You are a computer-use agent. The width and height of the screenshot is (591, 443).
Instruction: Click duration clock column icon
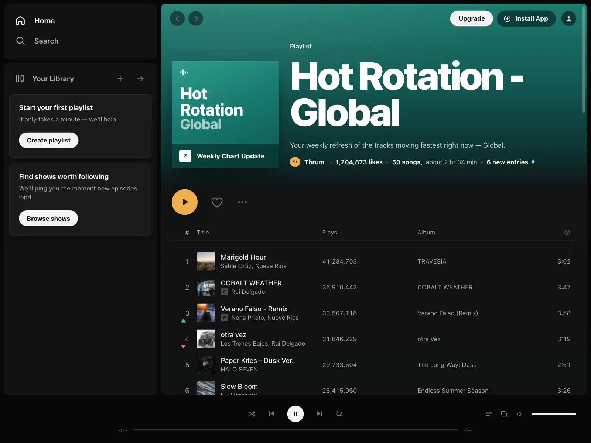[567, 232]
